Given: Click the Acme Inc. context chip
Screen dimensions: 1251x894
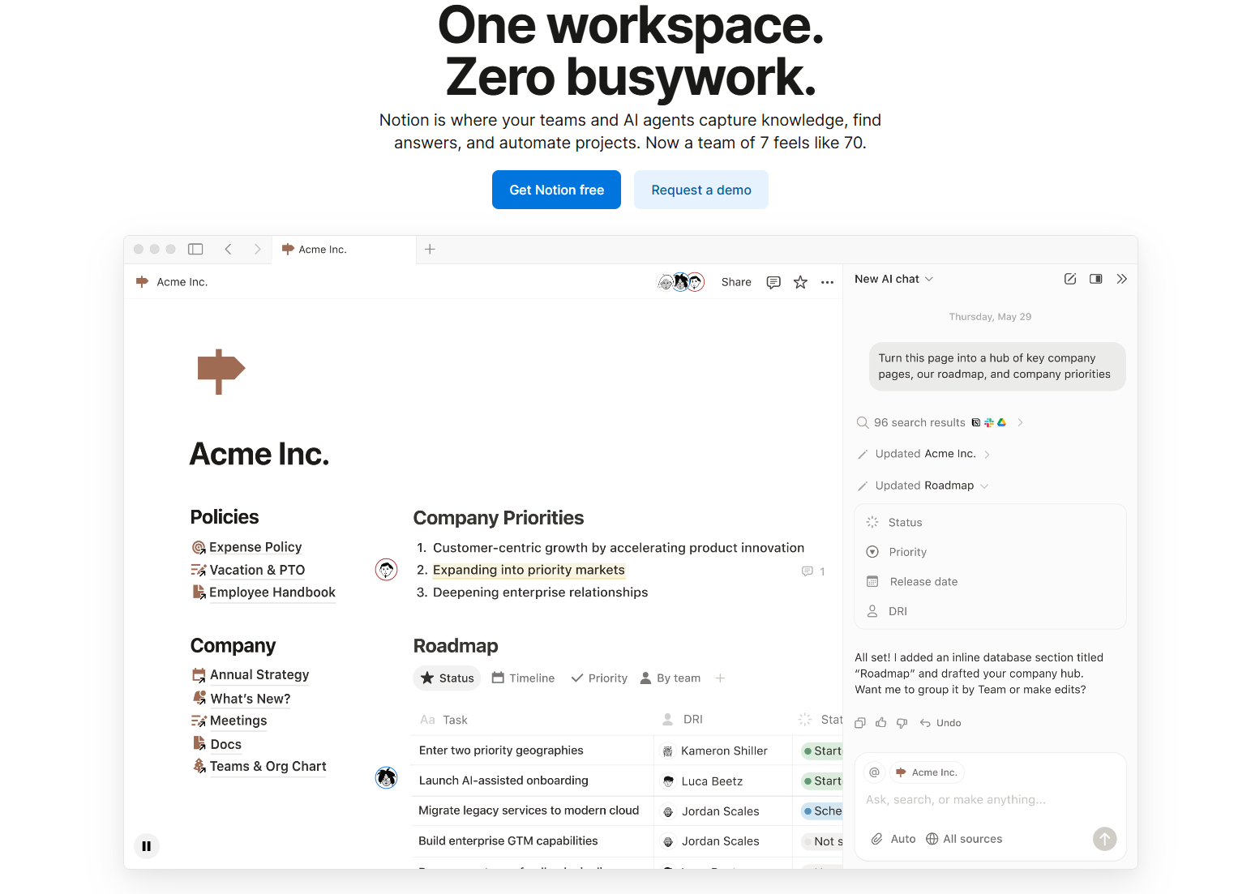Looking at the screenshot, I should (928, 772).
